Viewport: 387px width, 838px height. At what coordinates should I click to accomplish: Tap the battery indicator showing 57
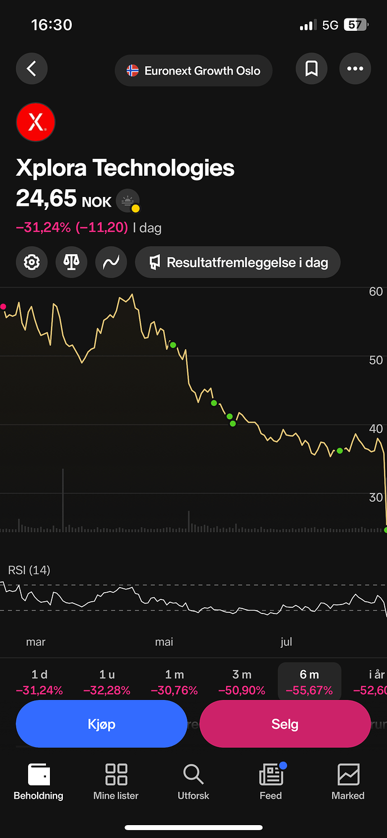tap(356, 25)
